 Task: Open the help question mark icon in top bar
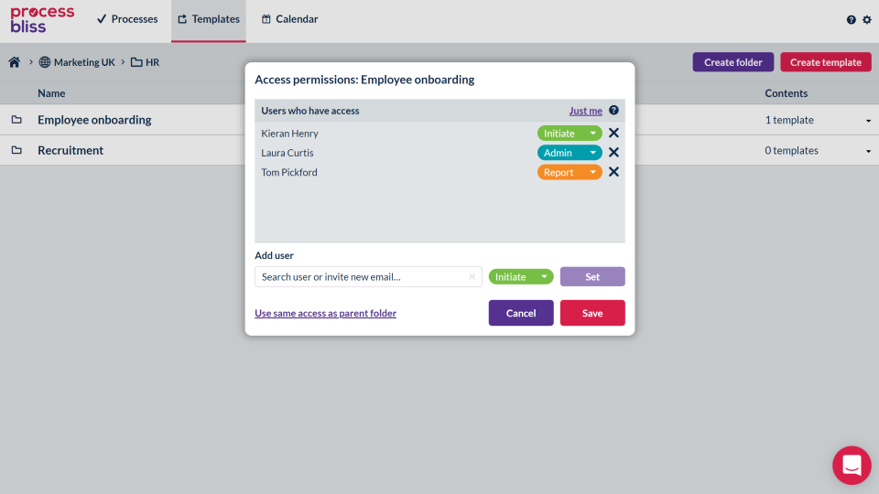(x=852, y=19)
